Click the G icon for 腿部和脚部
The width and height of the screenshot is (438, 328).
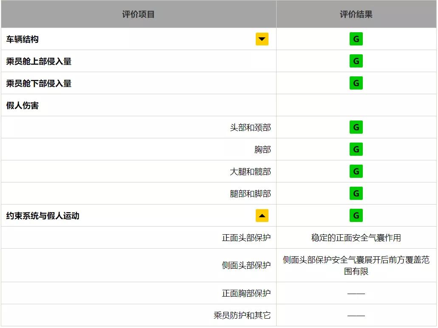coord(356,193)
